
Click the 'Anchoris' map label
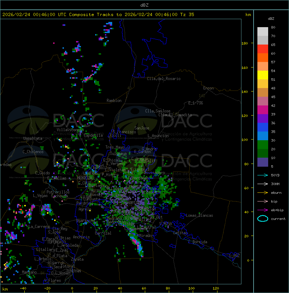81,237
